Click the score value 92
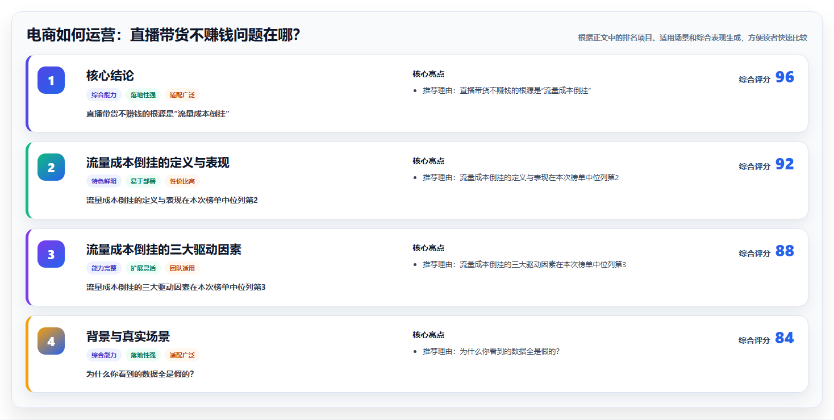This screenshot has height=420, width=834. coord(785,164)
